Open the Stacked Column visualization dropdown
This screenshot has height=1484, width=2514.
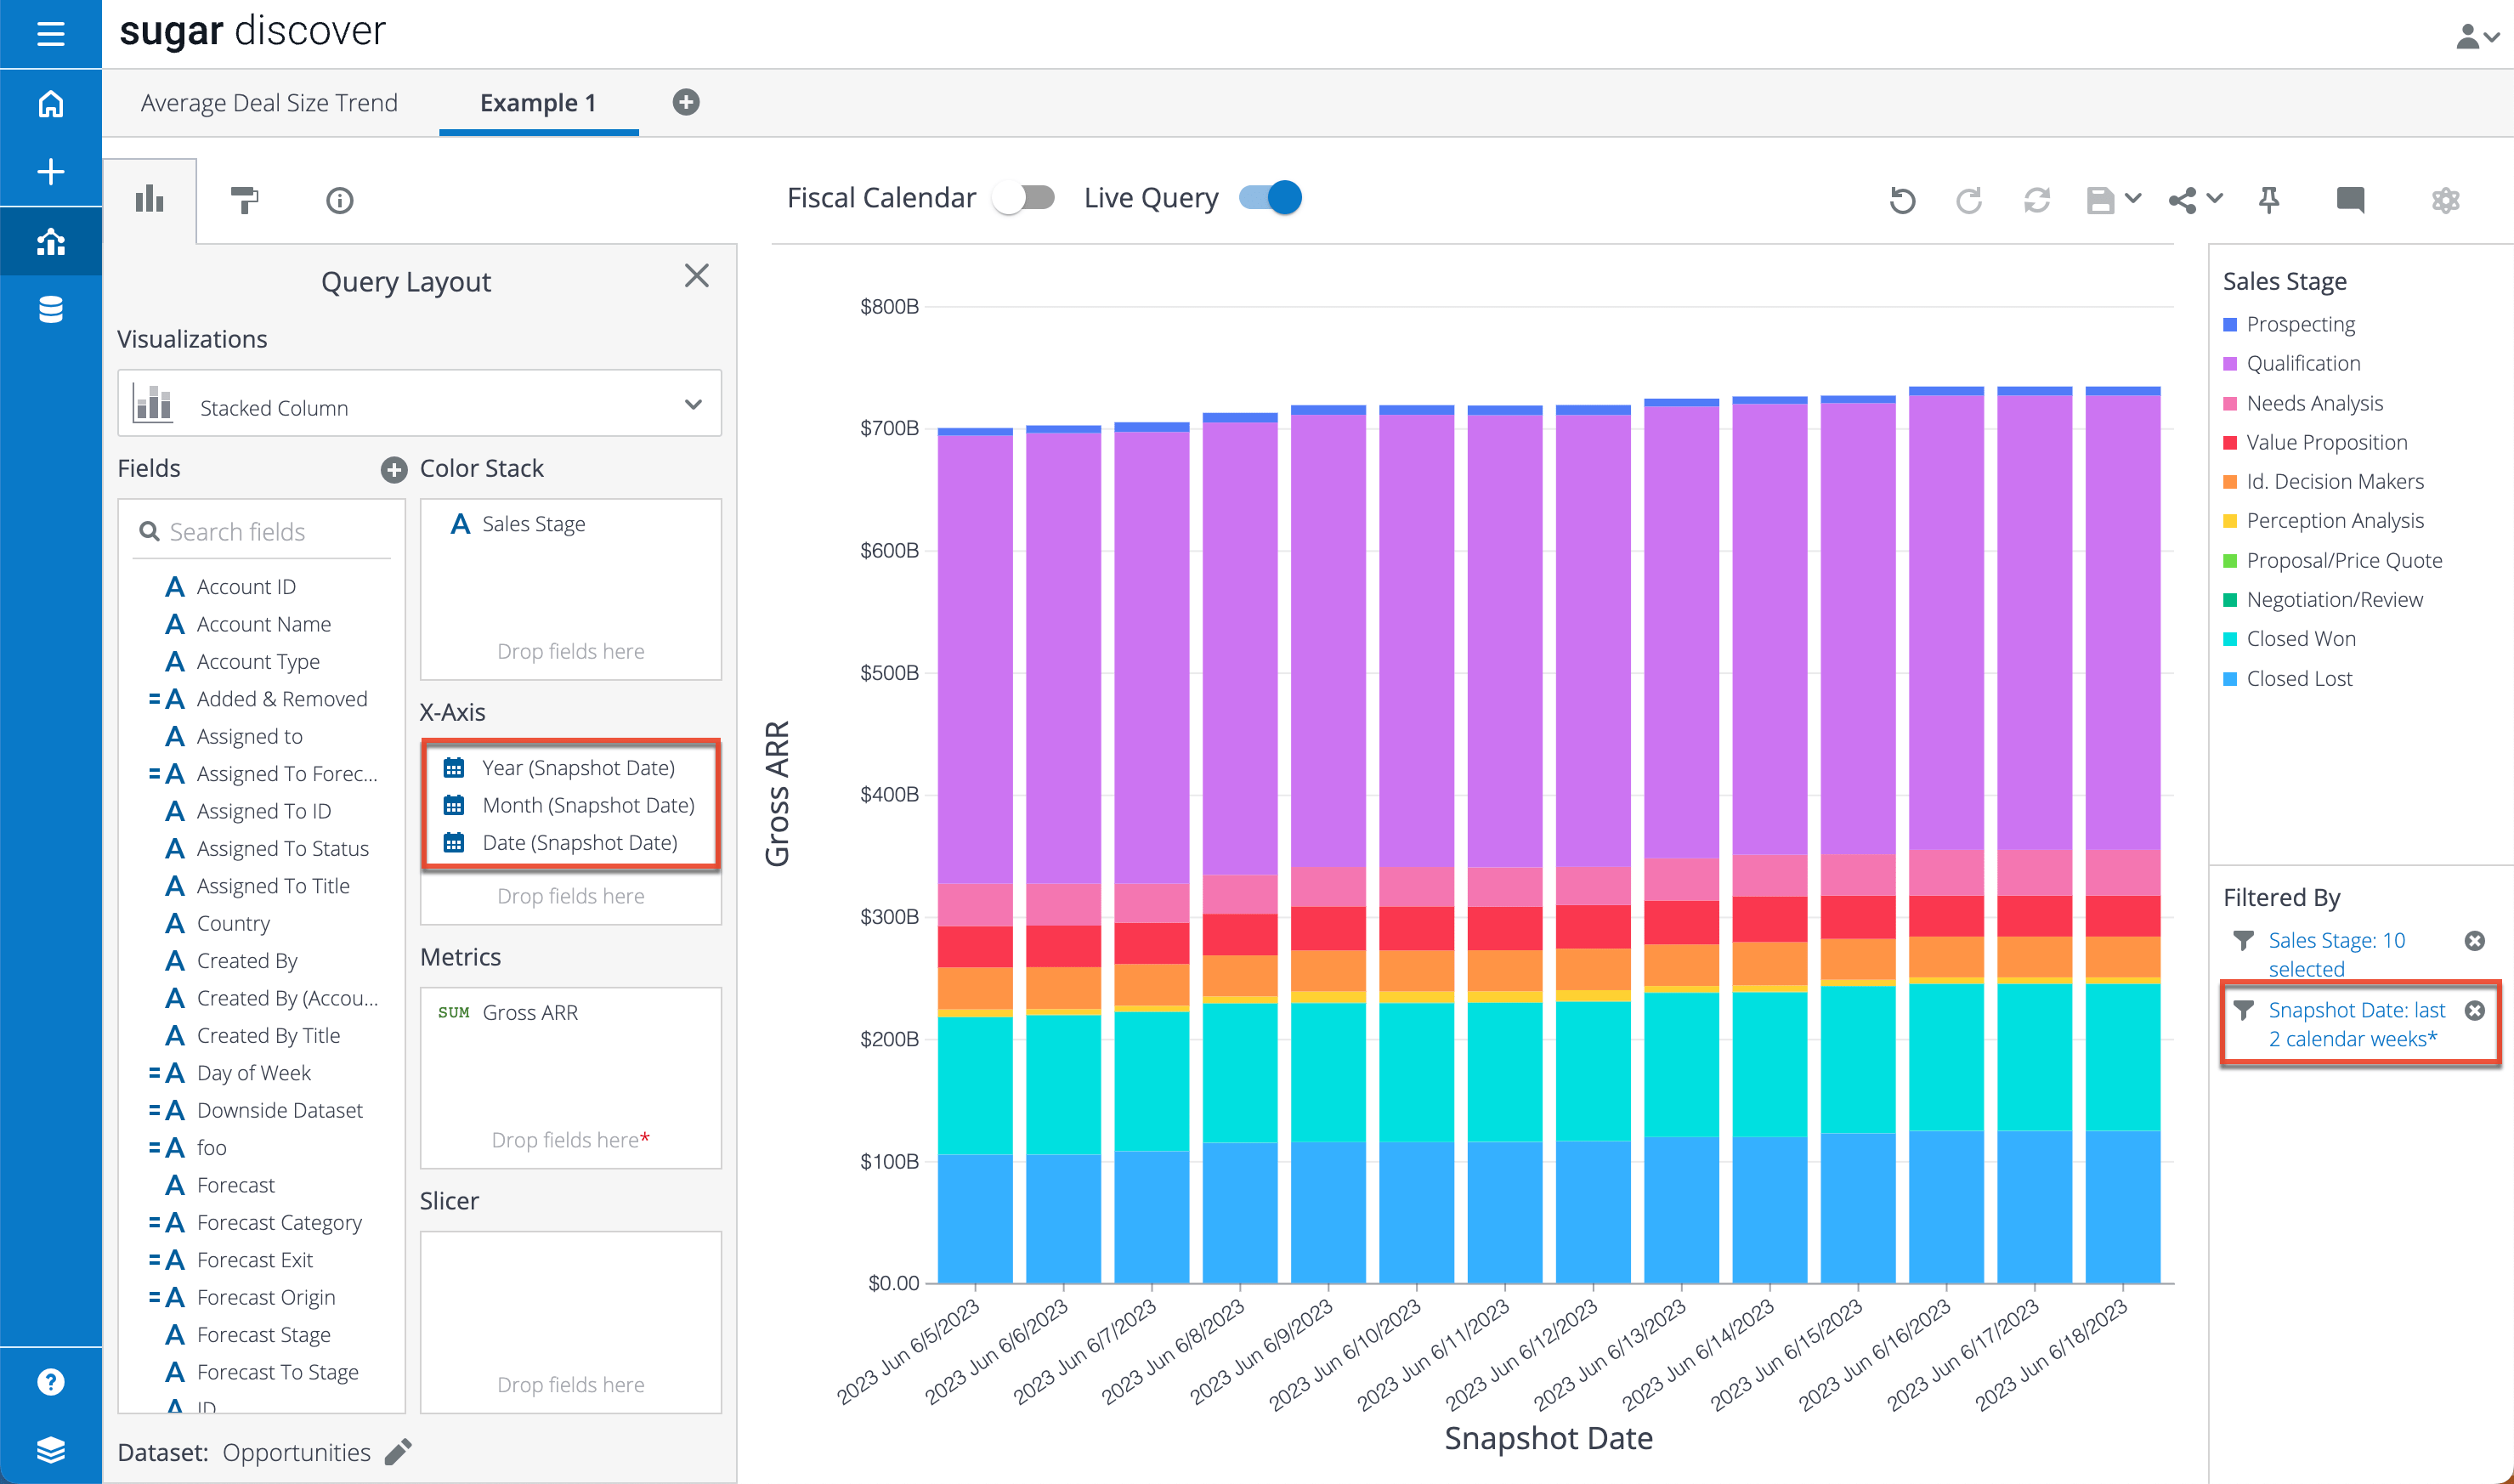click(x=419, y=404)
